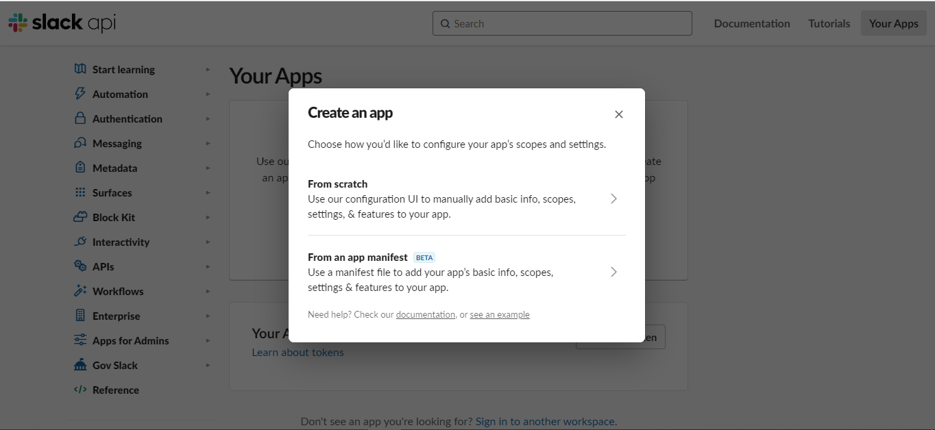Expand the Block Kit section arrow
935x430 pixels.
(x=208, y=217)
